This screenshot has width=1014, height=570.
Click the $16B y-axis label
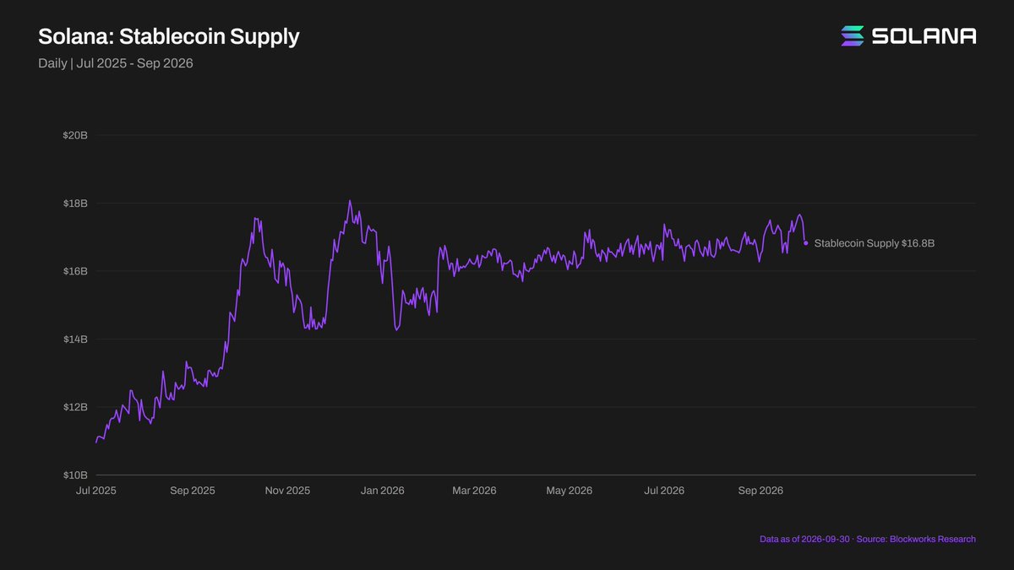coord(75,271)
